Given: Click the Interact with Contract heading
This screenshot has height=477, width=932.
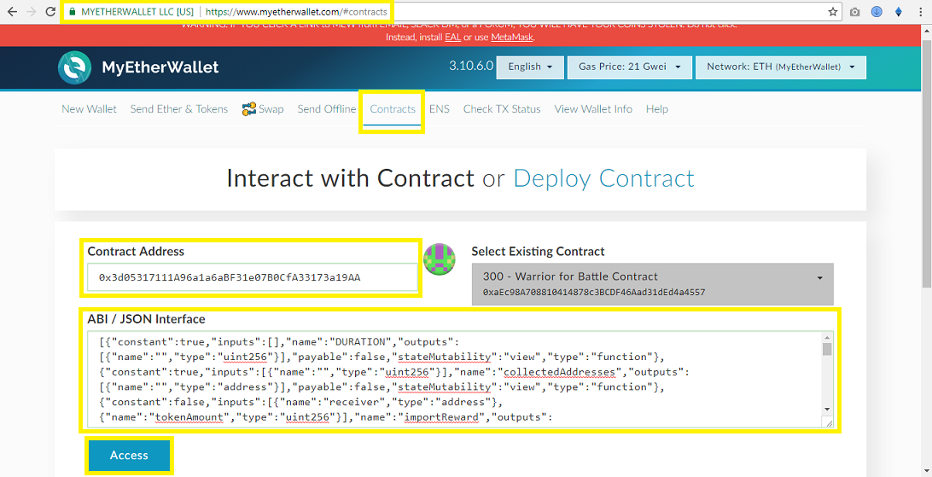Looking at the screenshot, I should coord(350,178).
